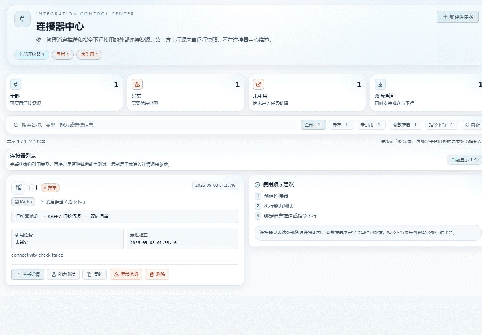Click the 异常 status badge on connector 111
This screenshot has width=482, height=335.
point(50,188)
